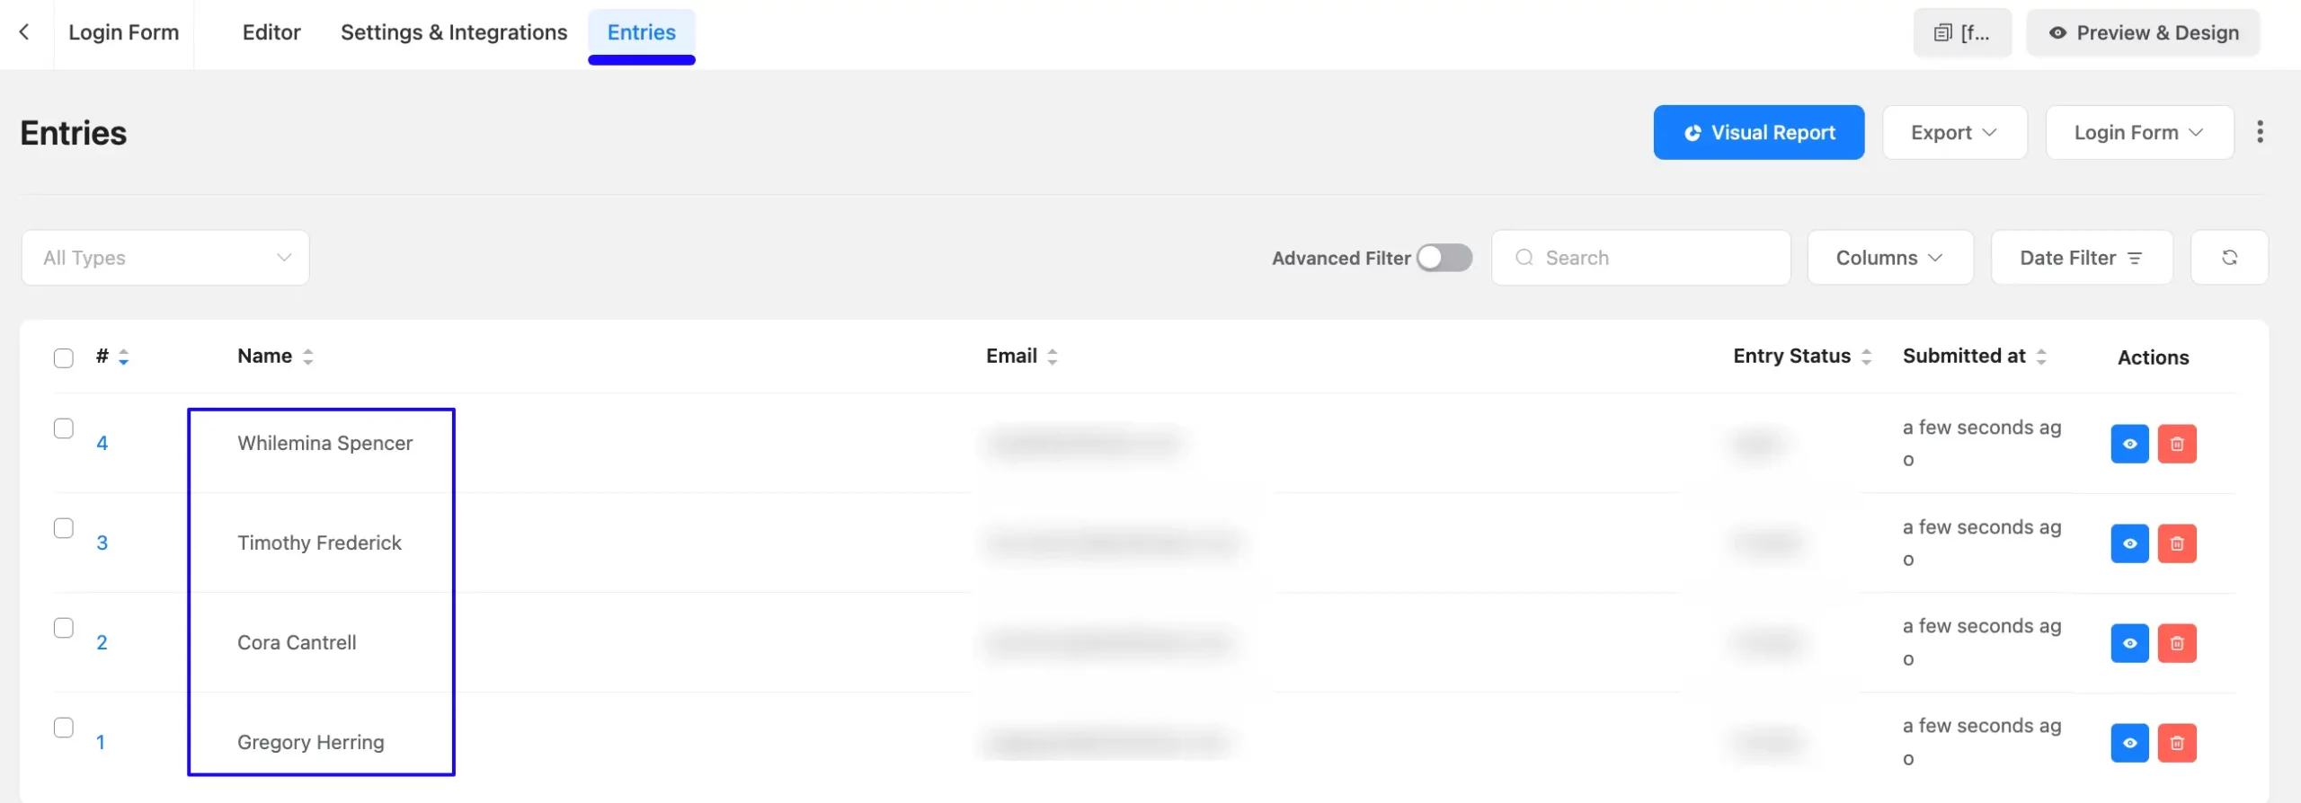Select the checkbox for entry 3

[64, 528]
